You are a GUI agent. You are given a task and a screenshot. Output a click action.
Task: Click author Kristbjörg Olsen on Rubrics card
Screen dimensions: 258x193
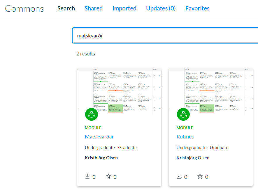[193, 158]
